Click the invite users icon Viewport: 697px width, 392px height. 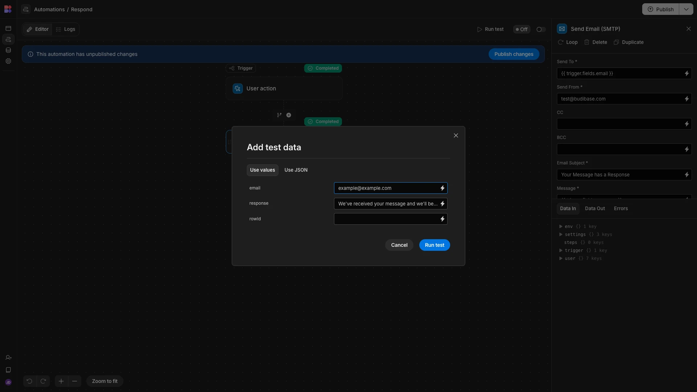8,358
